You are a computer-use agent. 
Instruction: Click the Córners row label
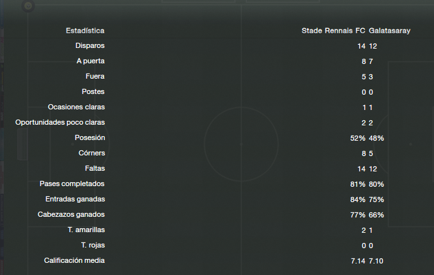point(91,153)
